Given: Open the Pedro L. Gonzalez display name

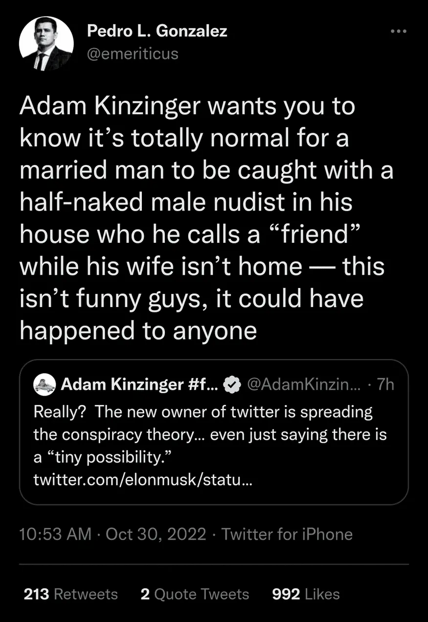Looking at the screenshot, I should [157, 31].
